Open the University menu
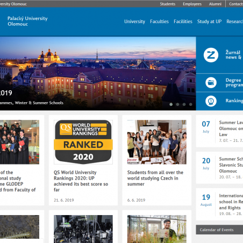Viewport: 243px width, 243px height. coord(134,22)
